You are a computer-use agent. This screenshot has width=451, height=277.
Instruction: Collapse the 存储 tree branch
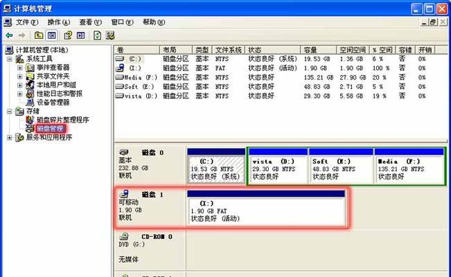[x=10, y=111]
